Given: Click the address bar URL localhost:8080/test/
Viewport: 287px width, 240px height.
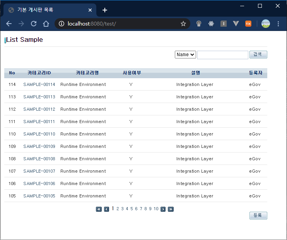Looking at the screenshot, I should (x=92, y=24).
